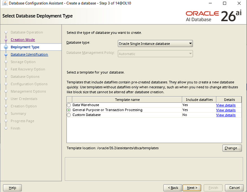Select the Deployment Type step in the sidebar
The image size is (247, 192).
(25, 47)
